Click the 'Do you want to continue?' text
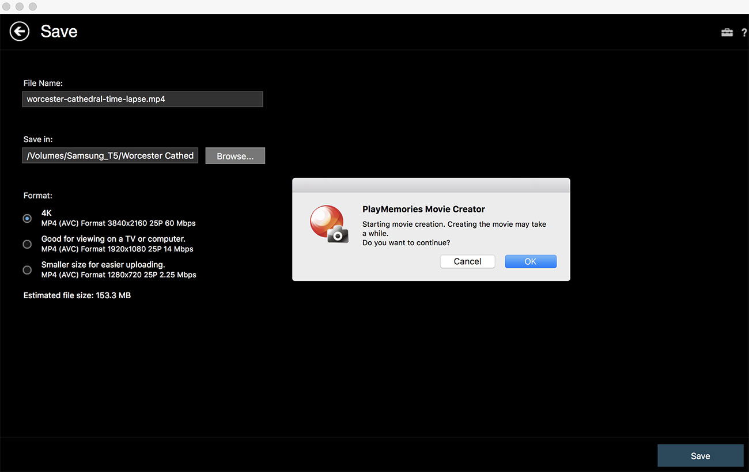The image size is (749, 472). click(x=406, y=243)
